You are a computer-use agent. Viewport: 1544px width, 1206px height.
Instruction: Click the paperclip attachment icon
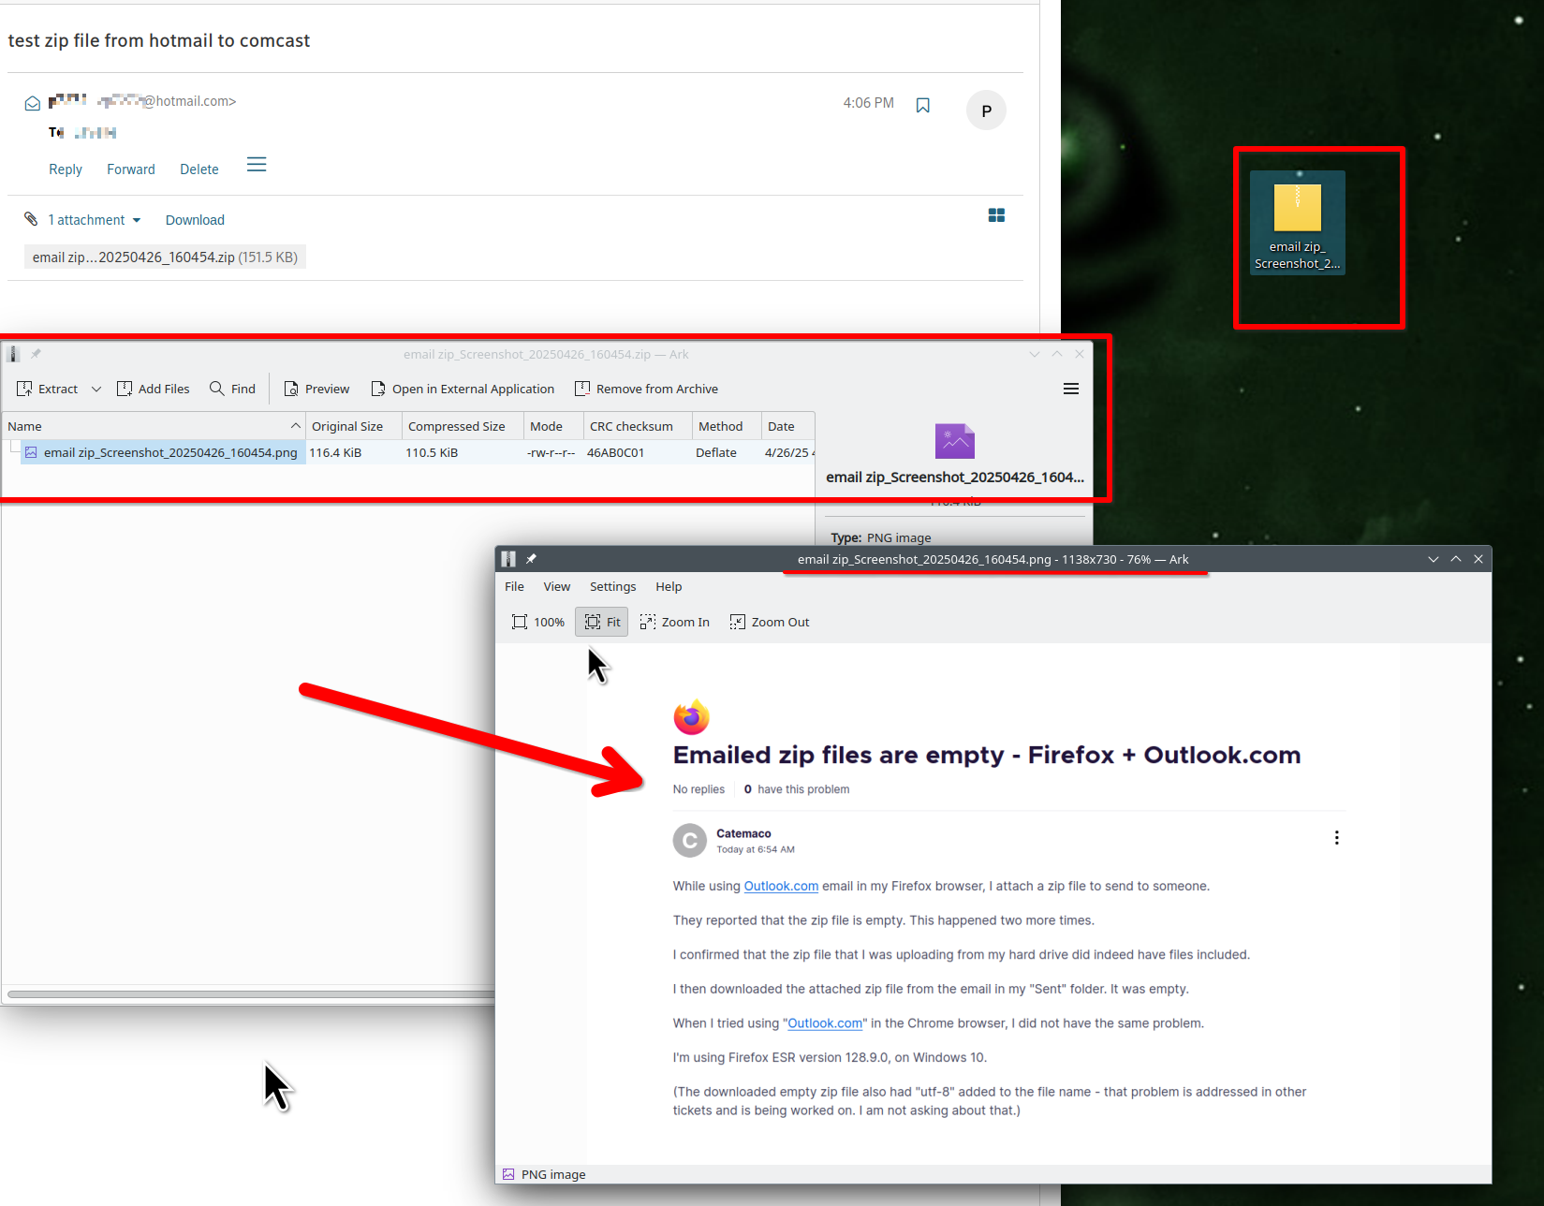click(31, 219)
